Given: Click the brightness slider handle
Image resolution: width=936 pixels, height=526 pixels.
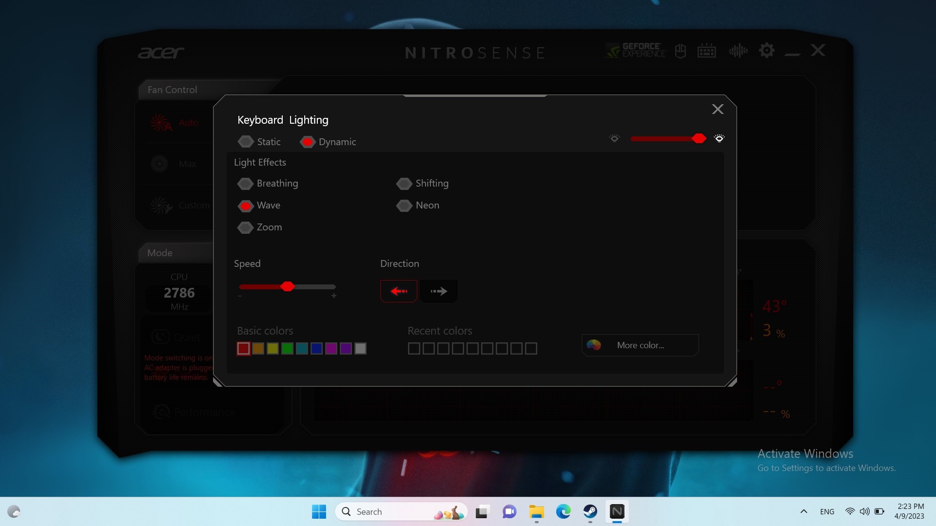Looking at the screenshot, I should coord(699,139).
